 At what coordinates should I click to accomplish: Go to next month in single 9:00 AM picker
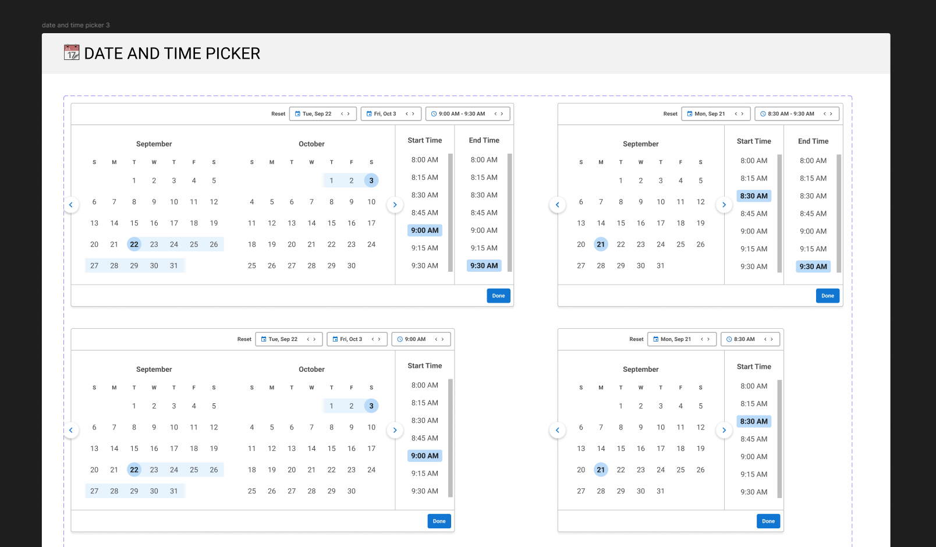click(395, 430)
